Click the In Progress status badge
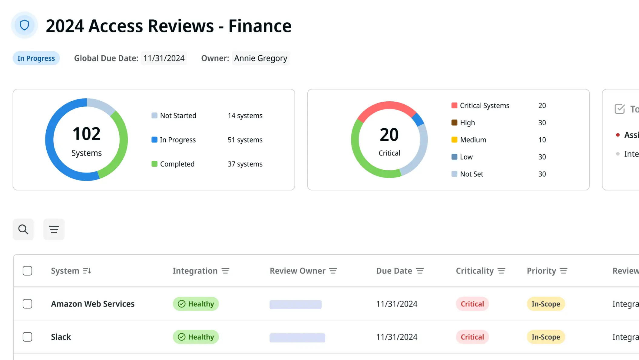 [x=36, y=58]
